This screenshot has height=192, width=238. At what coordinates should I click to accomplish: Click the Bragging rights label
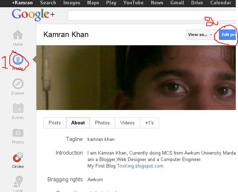[x=65, y=179]
